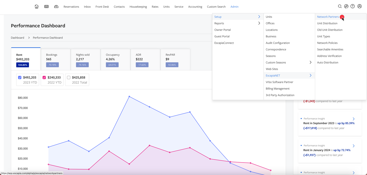Switch to the Occupancy tab

pyautogui.click(x=115, y=60)
